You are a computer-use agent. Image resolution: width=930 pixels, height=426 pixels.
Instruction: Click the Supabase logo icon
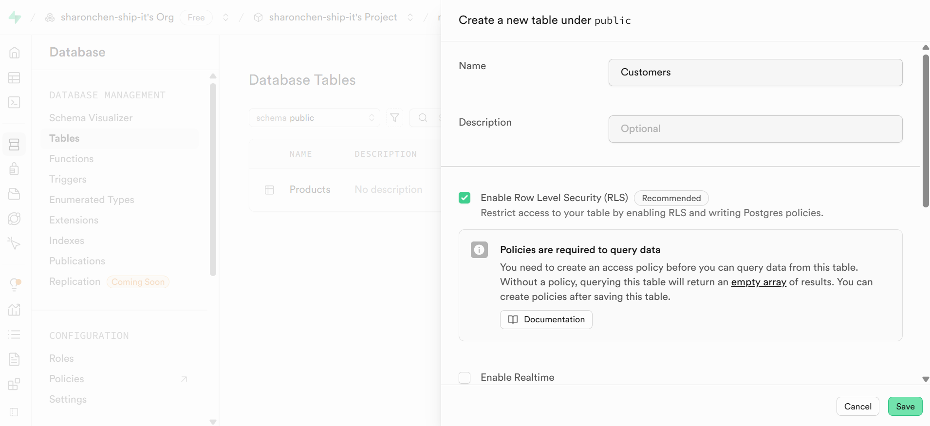(15, 18)
